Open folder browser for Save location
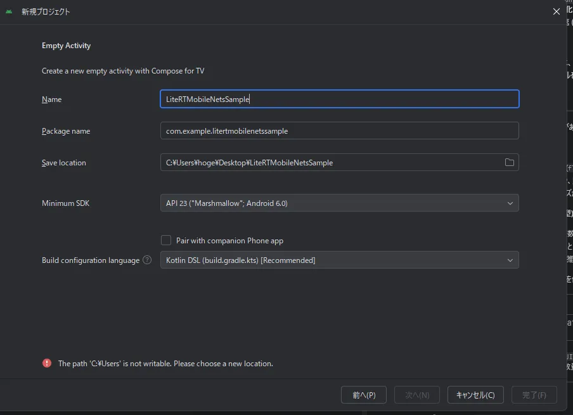The image size is (573, 415). tap(509, 162)
